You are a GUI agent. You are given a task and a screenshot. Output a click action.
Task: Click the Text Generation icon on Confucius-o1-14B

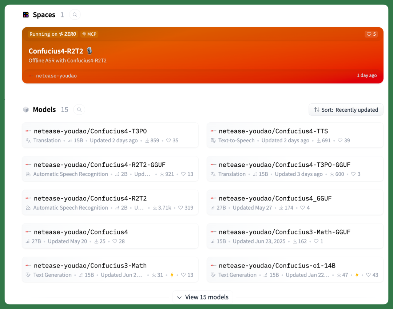(213, 275)
